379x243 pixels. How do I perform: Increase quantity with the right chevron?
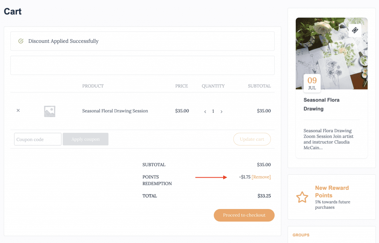(x=221, y=112)
